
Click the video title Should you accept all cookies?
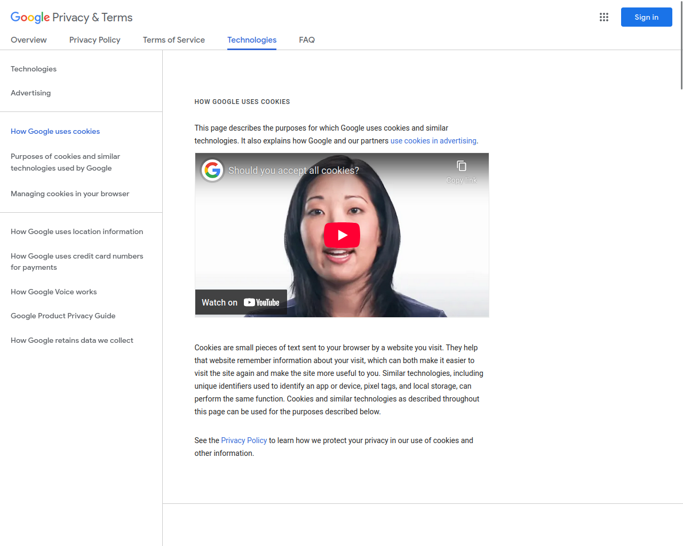[x=293, y=171]
